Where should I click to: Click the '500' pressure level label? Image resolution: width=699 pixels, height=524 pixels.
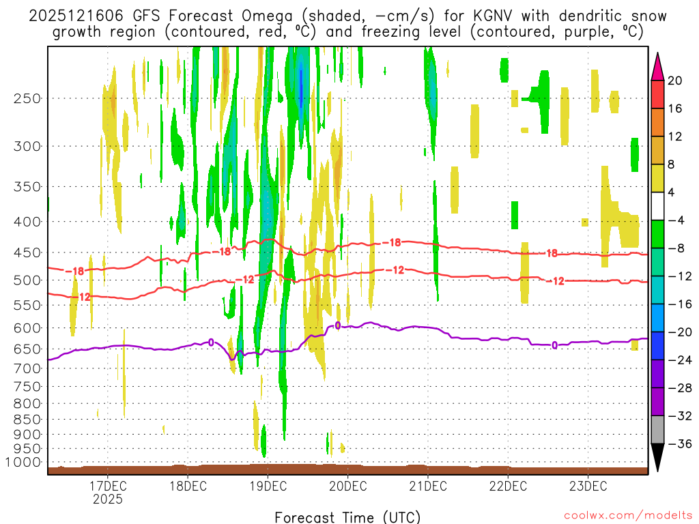[27, 280]
